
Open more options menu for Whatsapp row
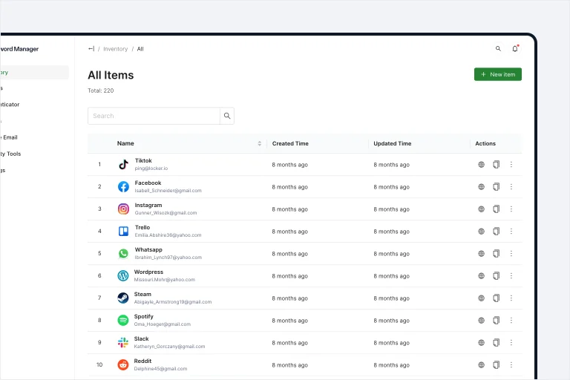point(511,253)
